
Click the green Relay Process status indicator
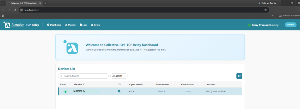click(249, 25)
